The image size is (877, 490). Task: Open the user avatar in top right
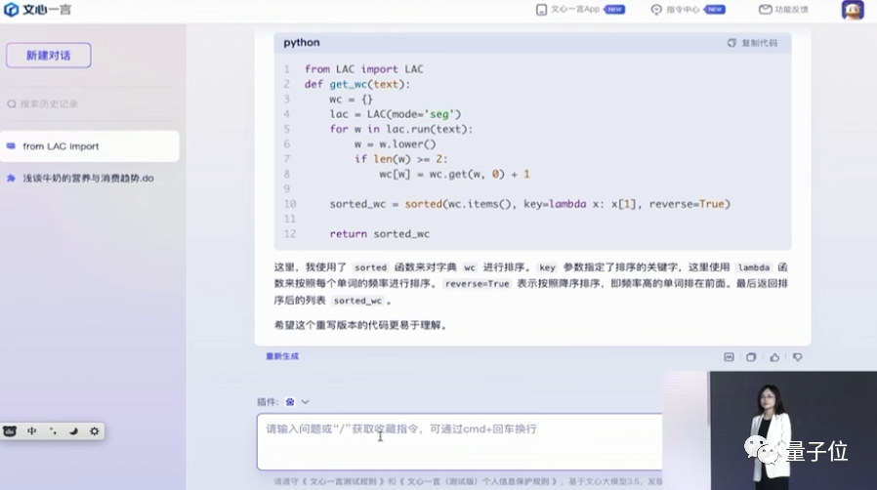[x=852, y=10]
